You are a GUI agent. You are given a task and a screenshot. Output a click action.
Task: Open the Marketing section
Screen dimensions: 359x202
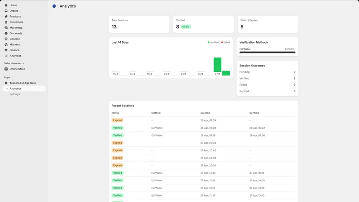tap(16, 28)
